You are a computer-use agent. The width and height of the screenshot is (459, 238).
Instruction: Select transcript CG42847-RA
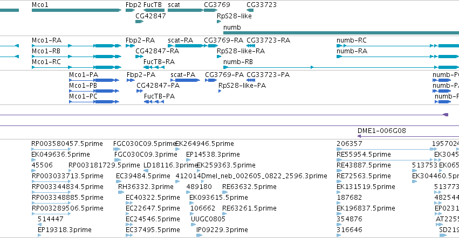pos(139,57)
